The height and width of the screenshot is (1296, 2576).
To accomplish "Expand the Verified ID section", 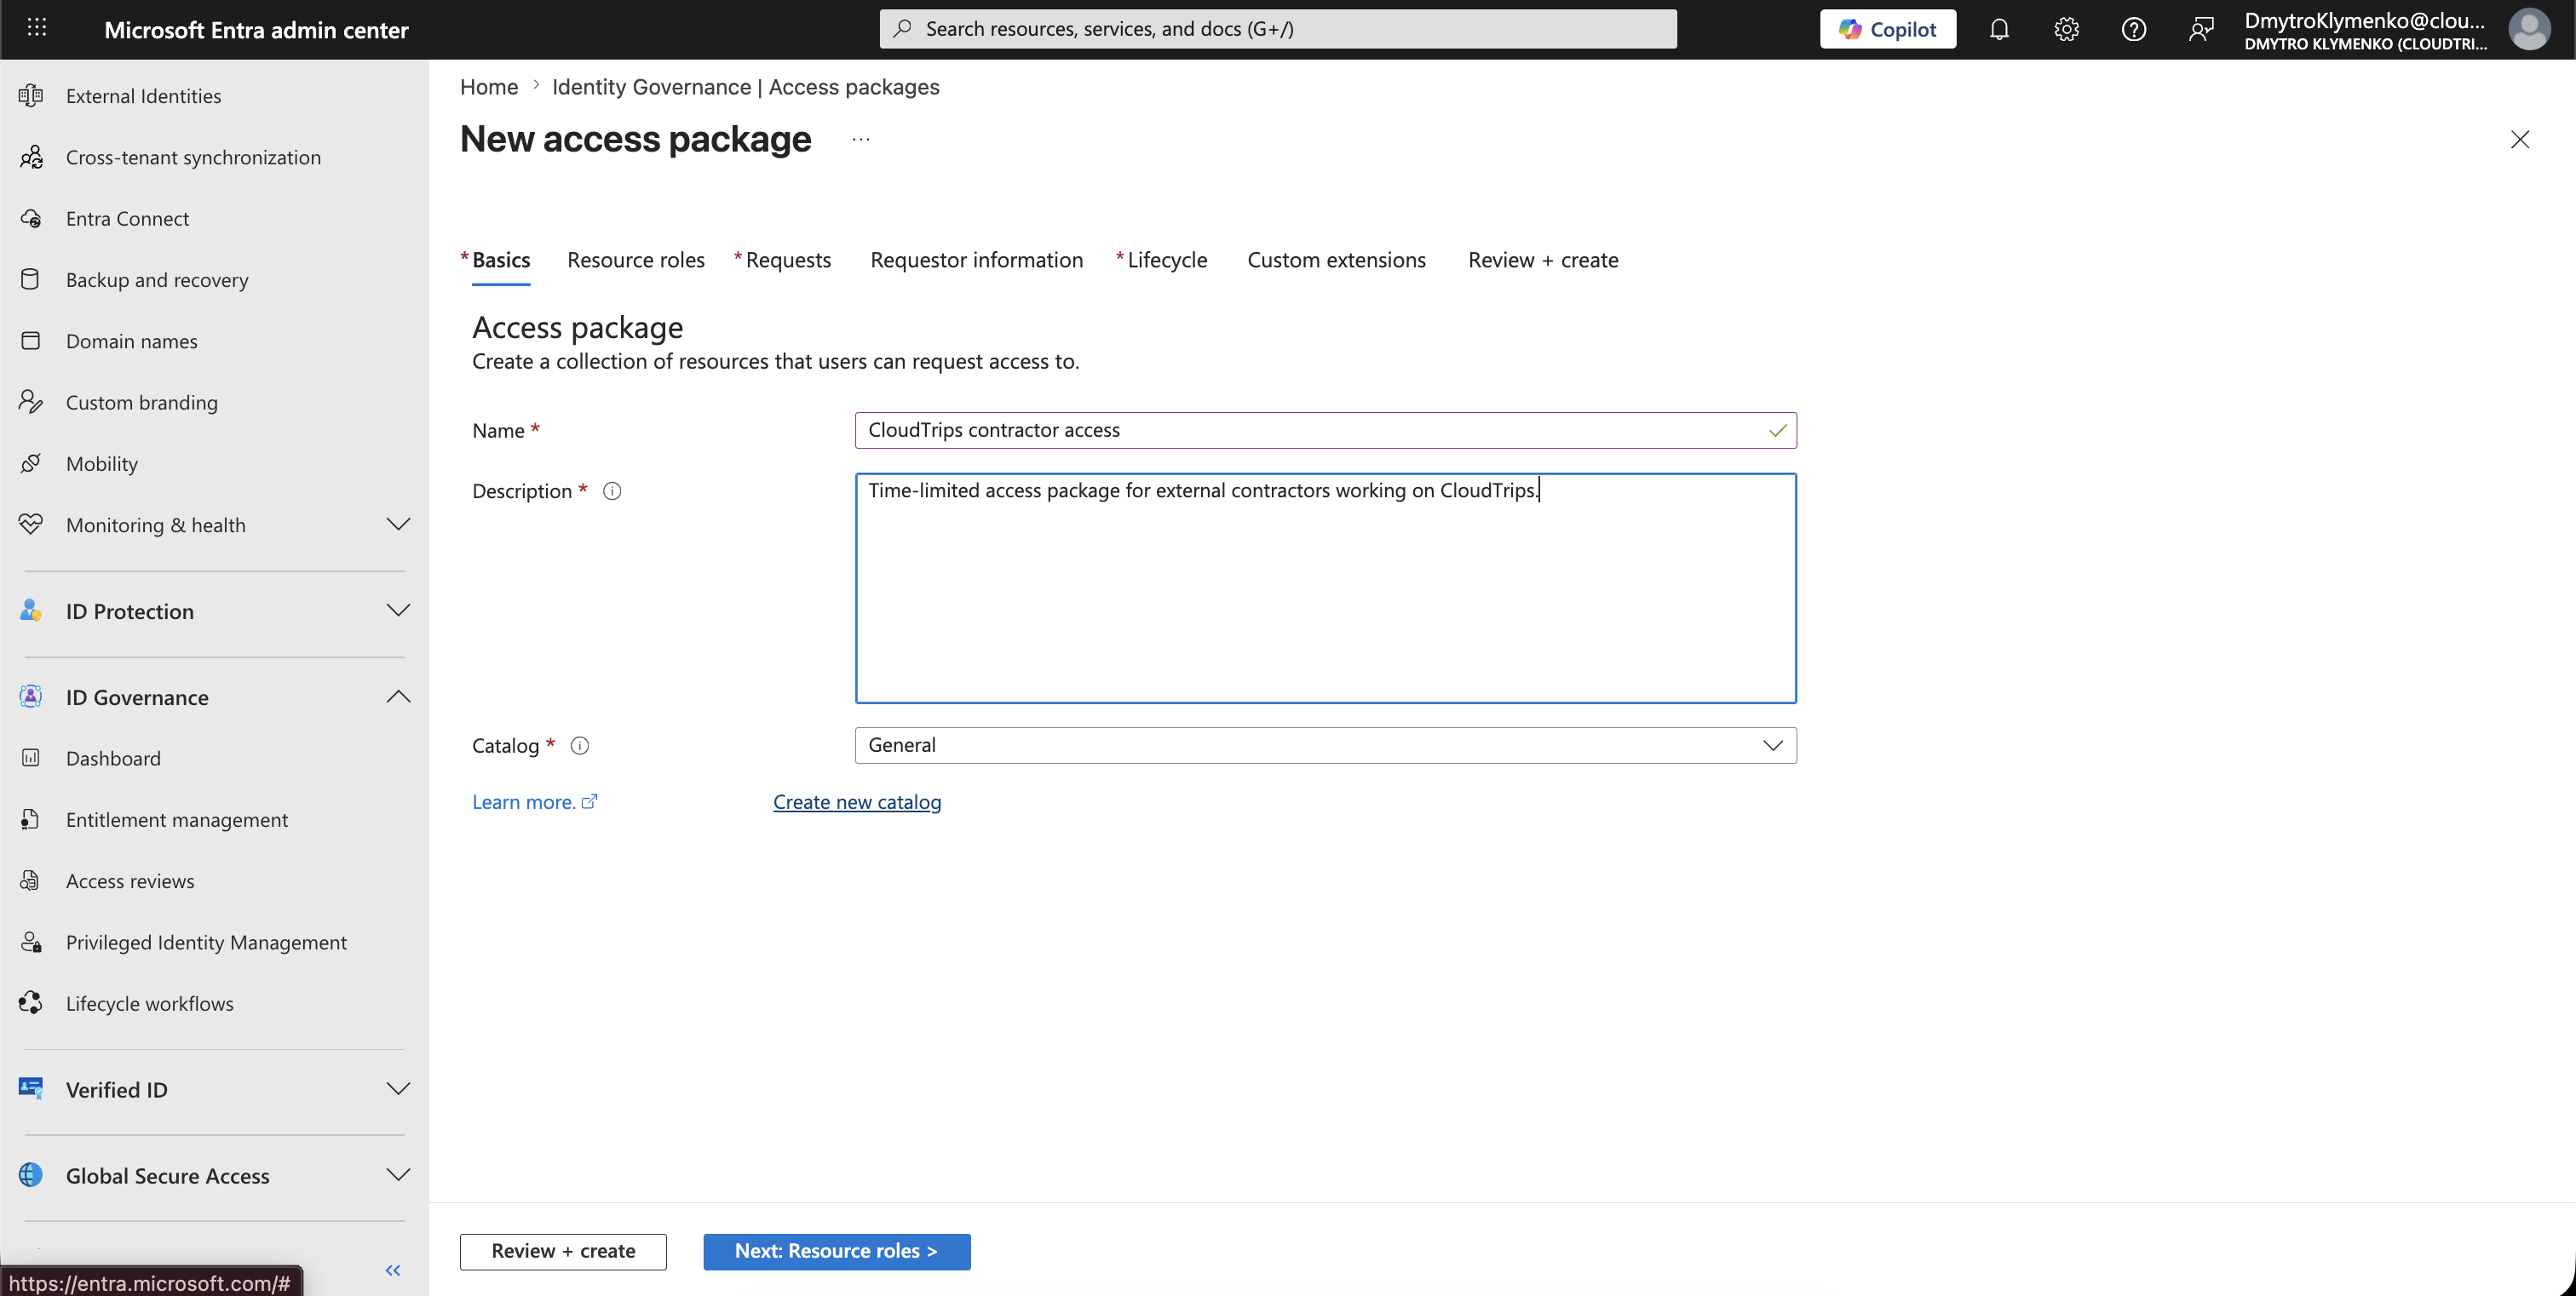I will tap(398, 1089).
